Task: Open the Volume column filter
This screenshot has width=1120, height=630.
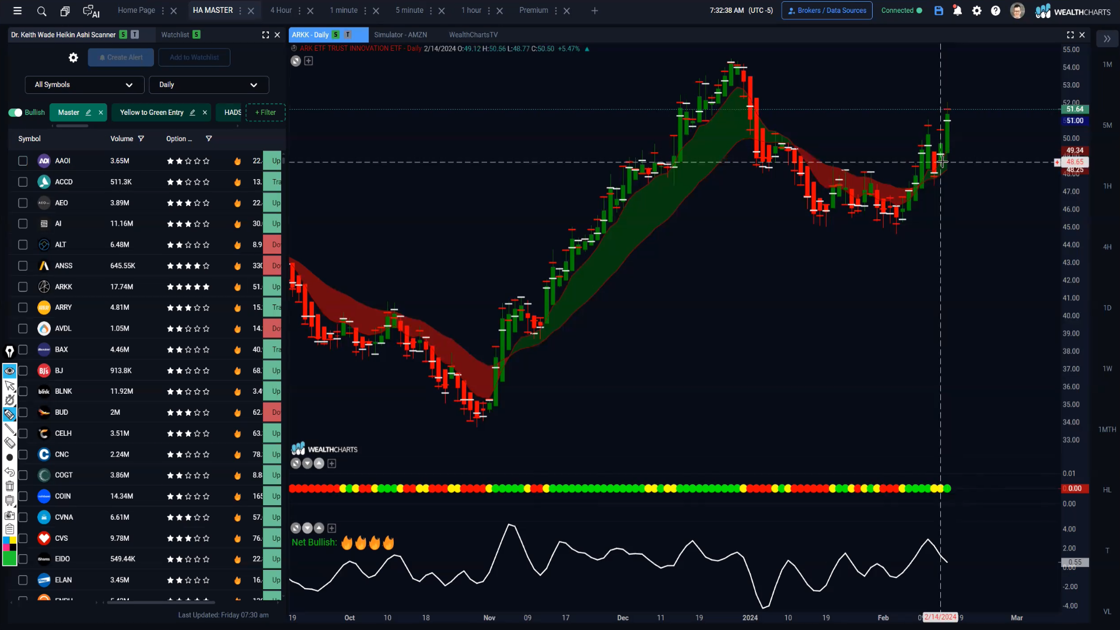Action: pyautogui.click(x=141, y=139)
